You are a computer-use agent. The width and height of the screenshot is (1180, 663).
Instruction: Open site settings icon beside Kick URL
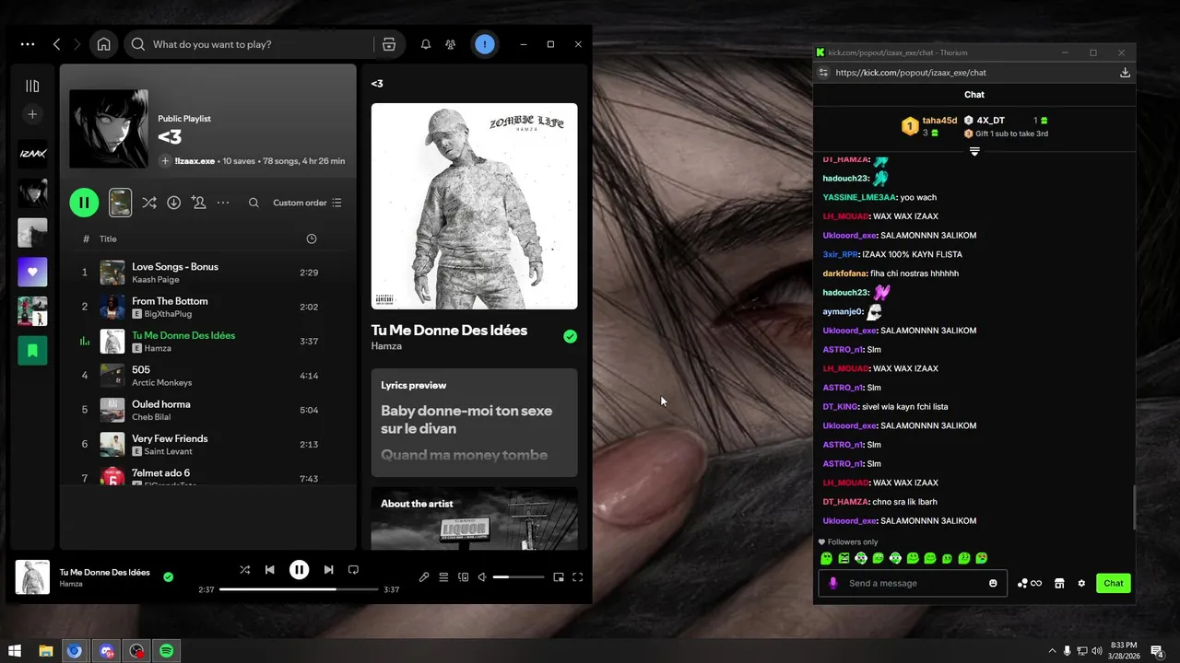click(x=823, y=73)
